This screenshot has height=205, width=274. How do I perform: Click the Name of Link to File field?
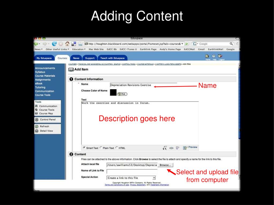(x=132, y=172)
